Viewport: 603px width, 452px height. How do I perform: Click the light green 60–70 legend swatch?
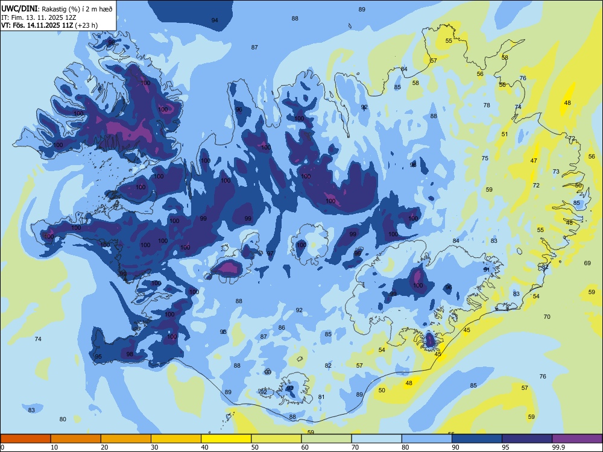click(326, 439)
